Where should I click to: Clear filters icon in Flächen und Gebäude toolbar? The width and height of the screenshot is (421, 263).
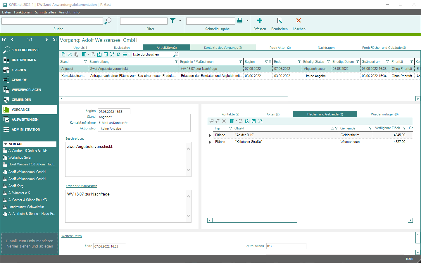[x=241, y=121]
